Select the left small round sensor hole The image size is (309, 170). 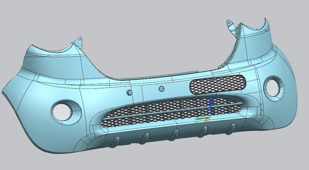[129, 92]
